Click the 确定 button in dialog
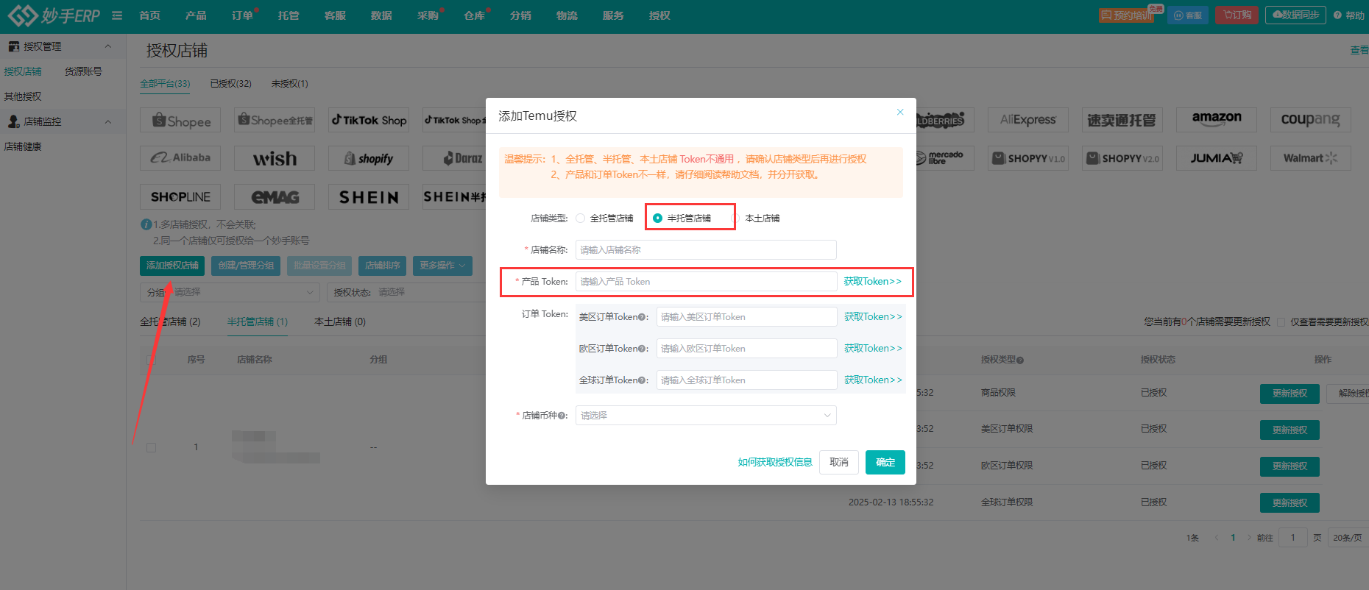Screen dimensions: 1369x590 885,462
